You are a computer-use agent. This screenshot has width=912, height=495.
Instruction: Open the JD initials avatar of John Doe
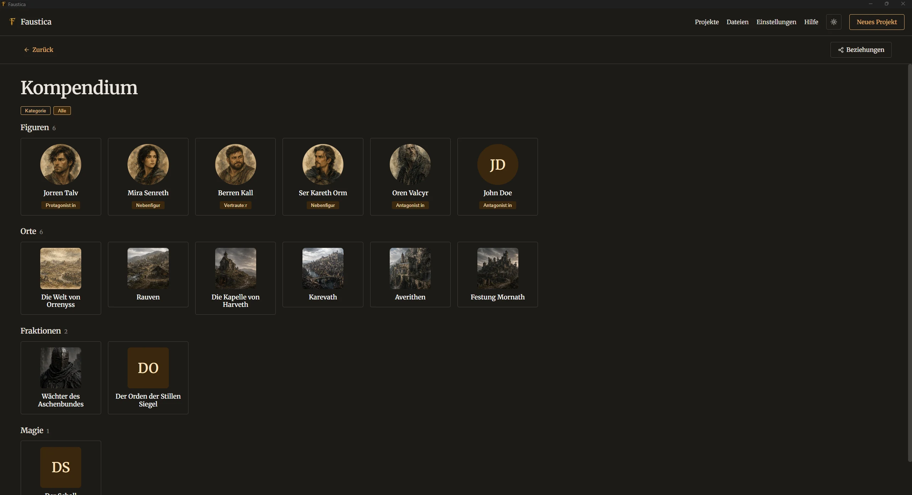point(498,164)
